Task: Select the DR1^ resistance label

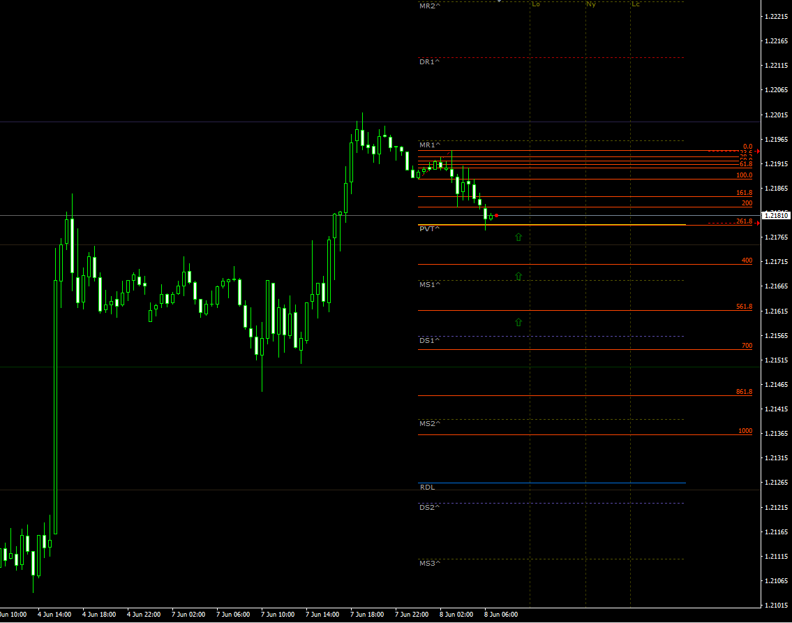Action: (x=429, y=62)
